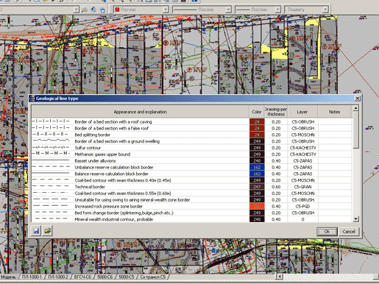Open the plot style dropdown in the top toolbar
The image size is (379, 284).
click(x=325, y=10)
